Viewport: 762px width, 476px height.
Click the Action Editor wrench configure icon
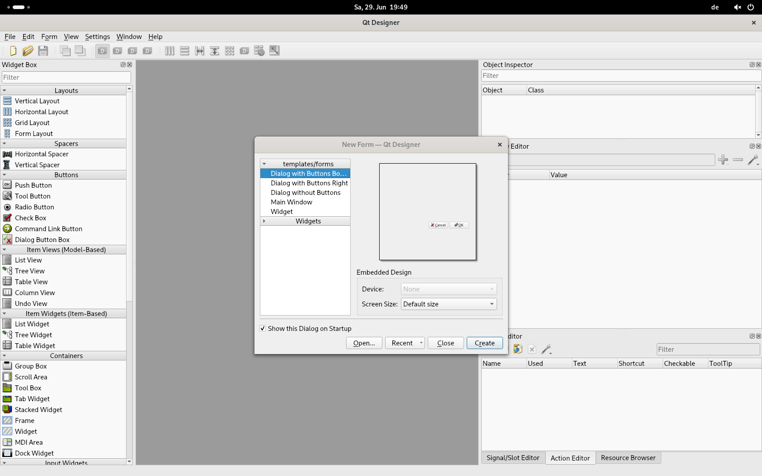click(547, 349)
